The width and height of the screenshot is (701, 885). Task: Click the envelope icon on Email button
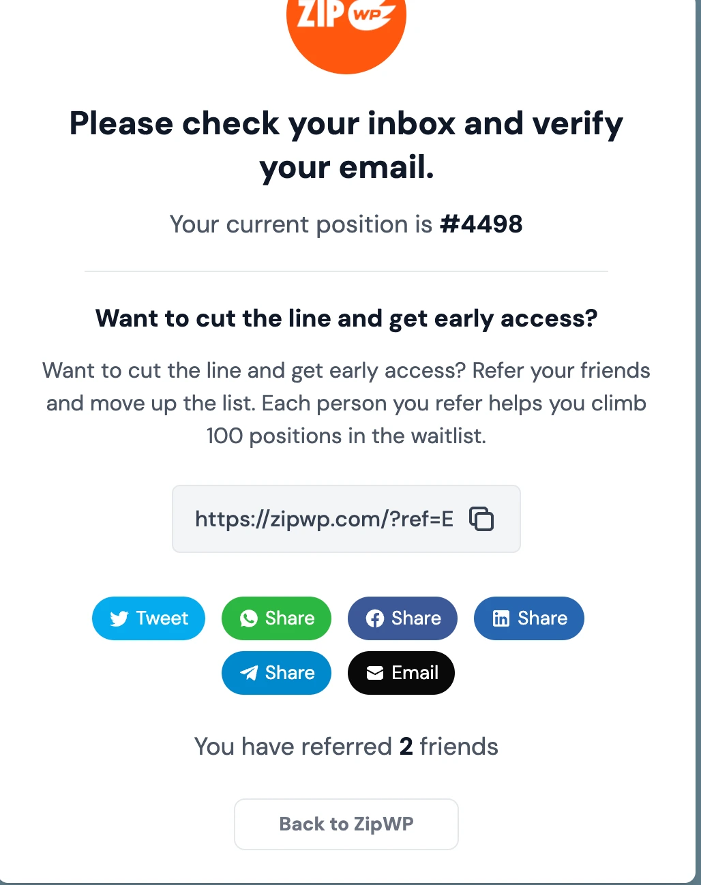pyautogui.click(x=374, y=673)
